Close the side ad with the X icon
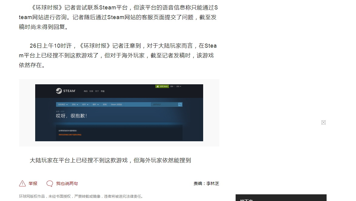This screenshot has width=356, height=201. tap(324, 122)
